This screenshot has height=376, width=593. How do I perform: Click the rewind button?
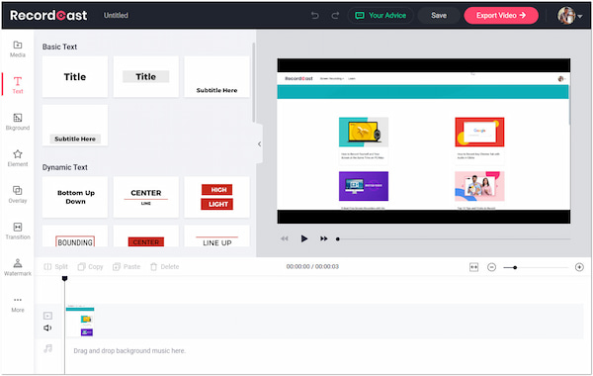285,238
